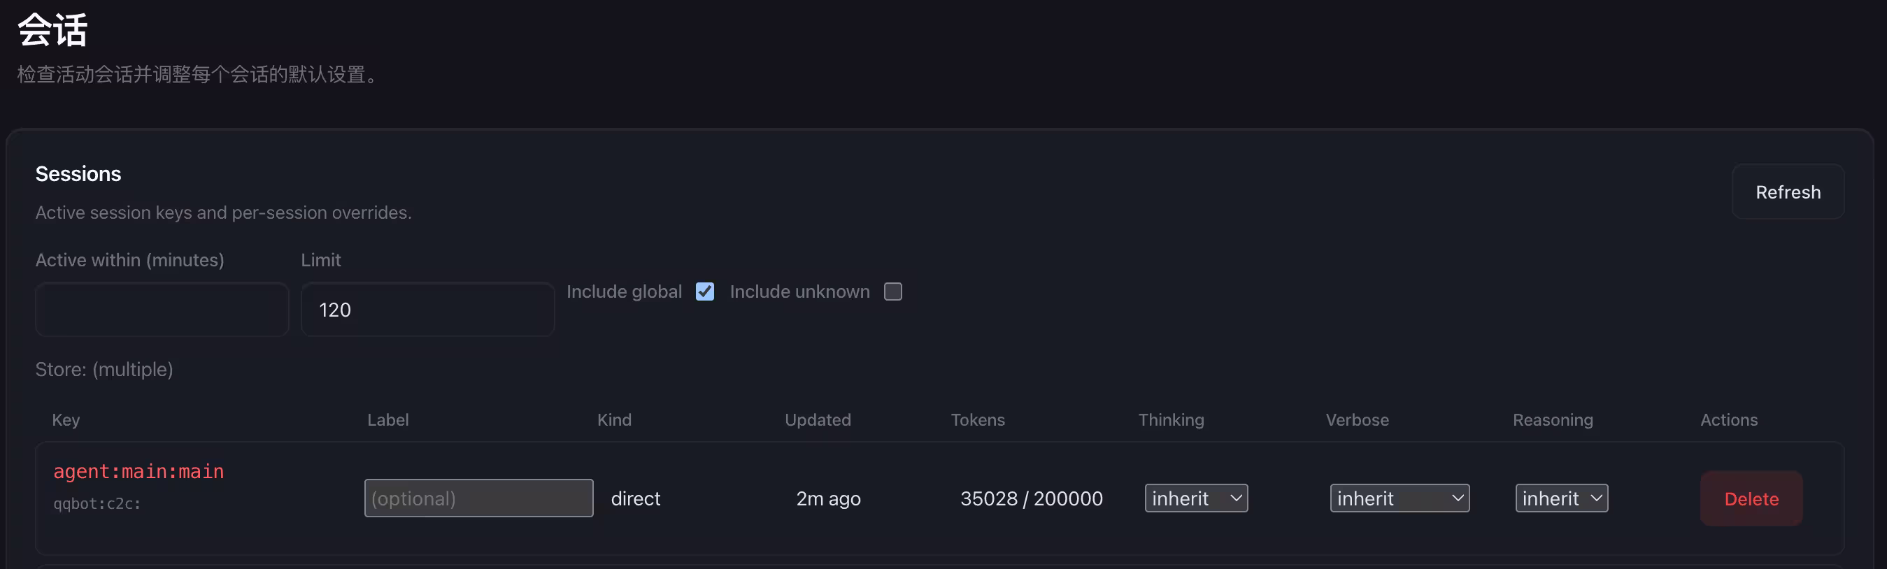The height and width of the screenshot is (569, 1887).
Task: Click the 35028 / 200000 token count
Action: [x=1031, y=498]
